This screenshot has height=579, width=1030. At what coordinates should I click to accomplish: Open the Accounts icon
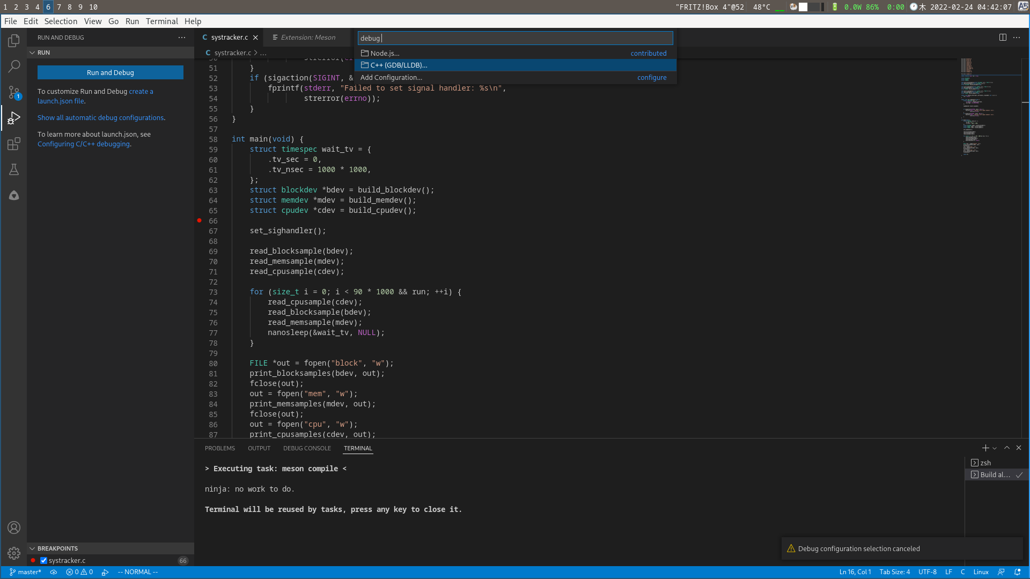pos(14,528)
